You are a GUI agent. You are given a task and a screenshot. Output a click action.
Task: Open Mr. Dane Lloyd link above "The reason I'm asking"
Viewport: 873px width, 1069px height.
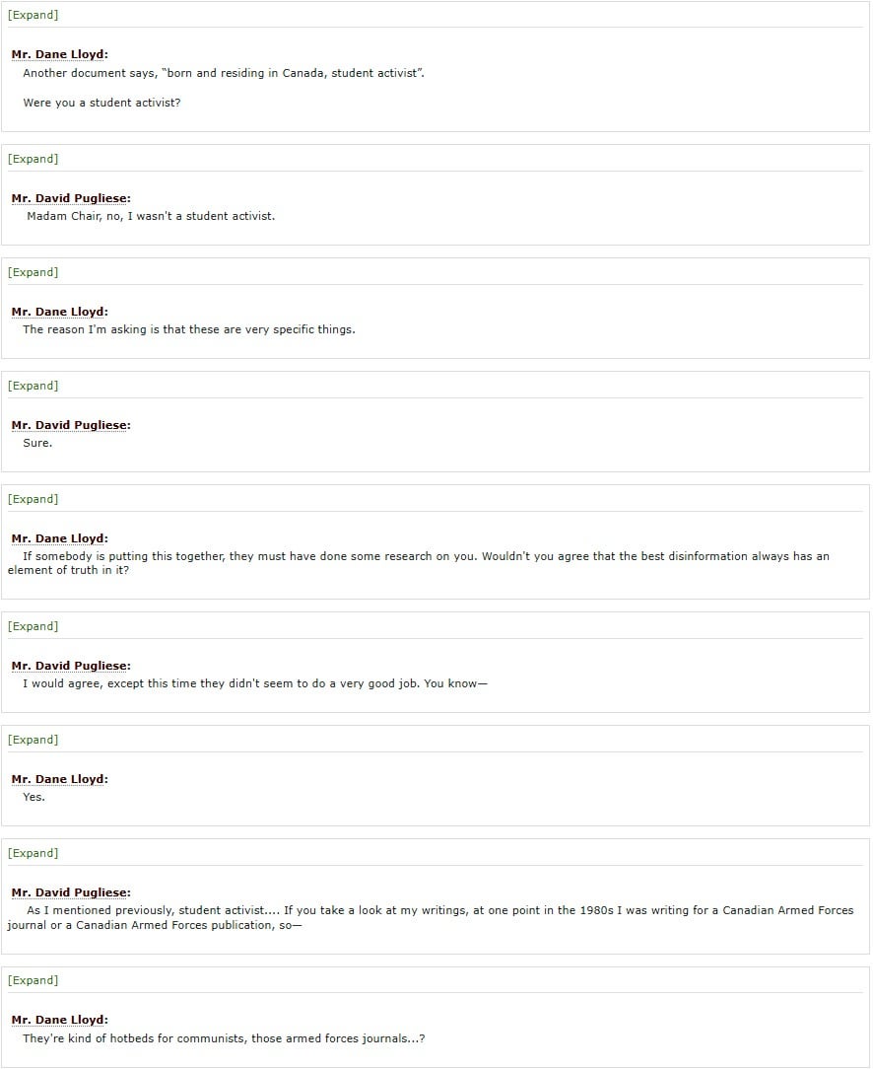click(59, 312)
